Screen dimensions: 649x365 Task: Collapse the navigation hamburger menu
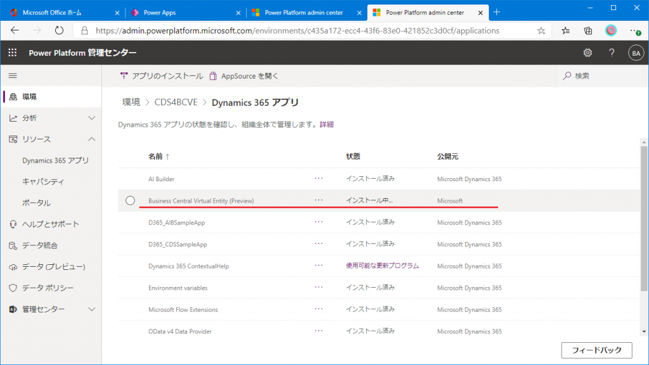coord(13,76)
